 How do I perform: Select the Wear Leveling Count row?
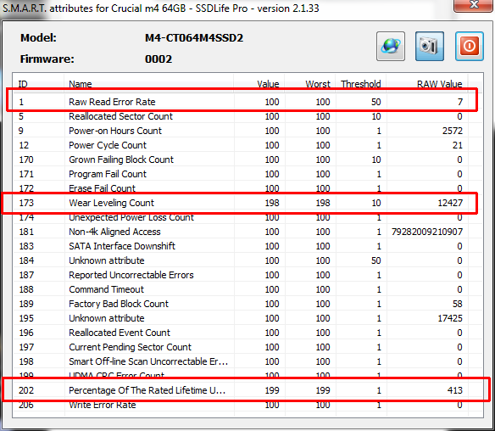(x=242, y=203)
